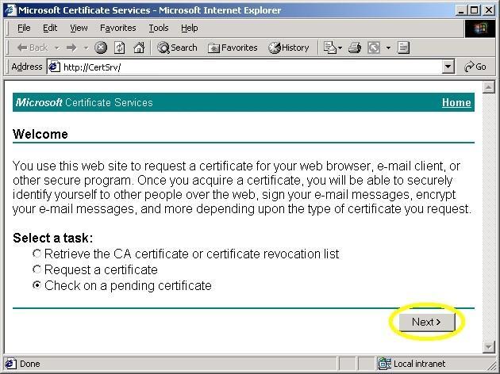The width and height of the screenshot is (500, 374).
Task: Expand the Edit button dropdown arrow
Action: tap(388, 48)
